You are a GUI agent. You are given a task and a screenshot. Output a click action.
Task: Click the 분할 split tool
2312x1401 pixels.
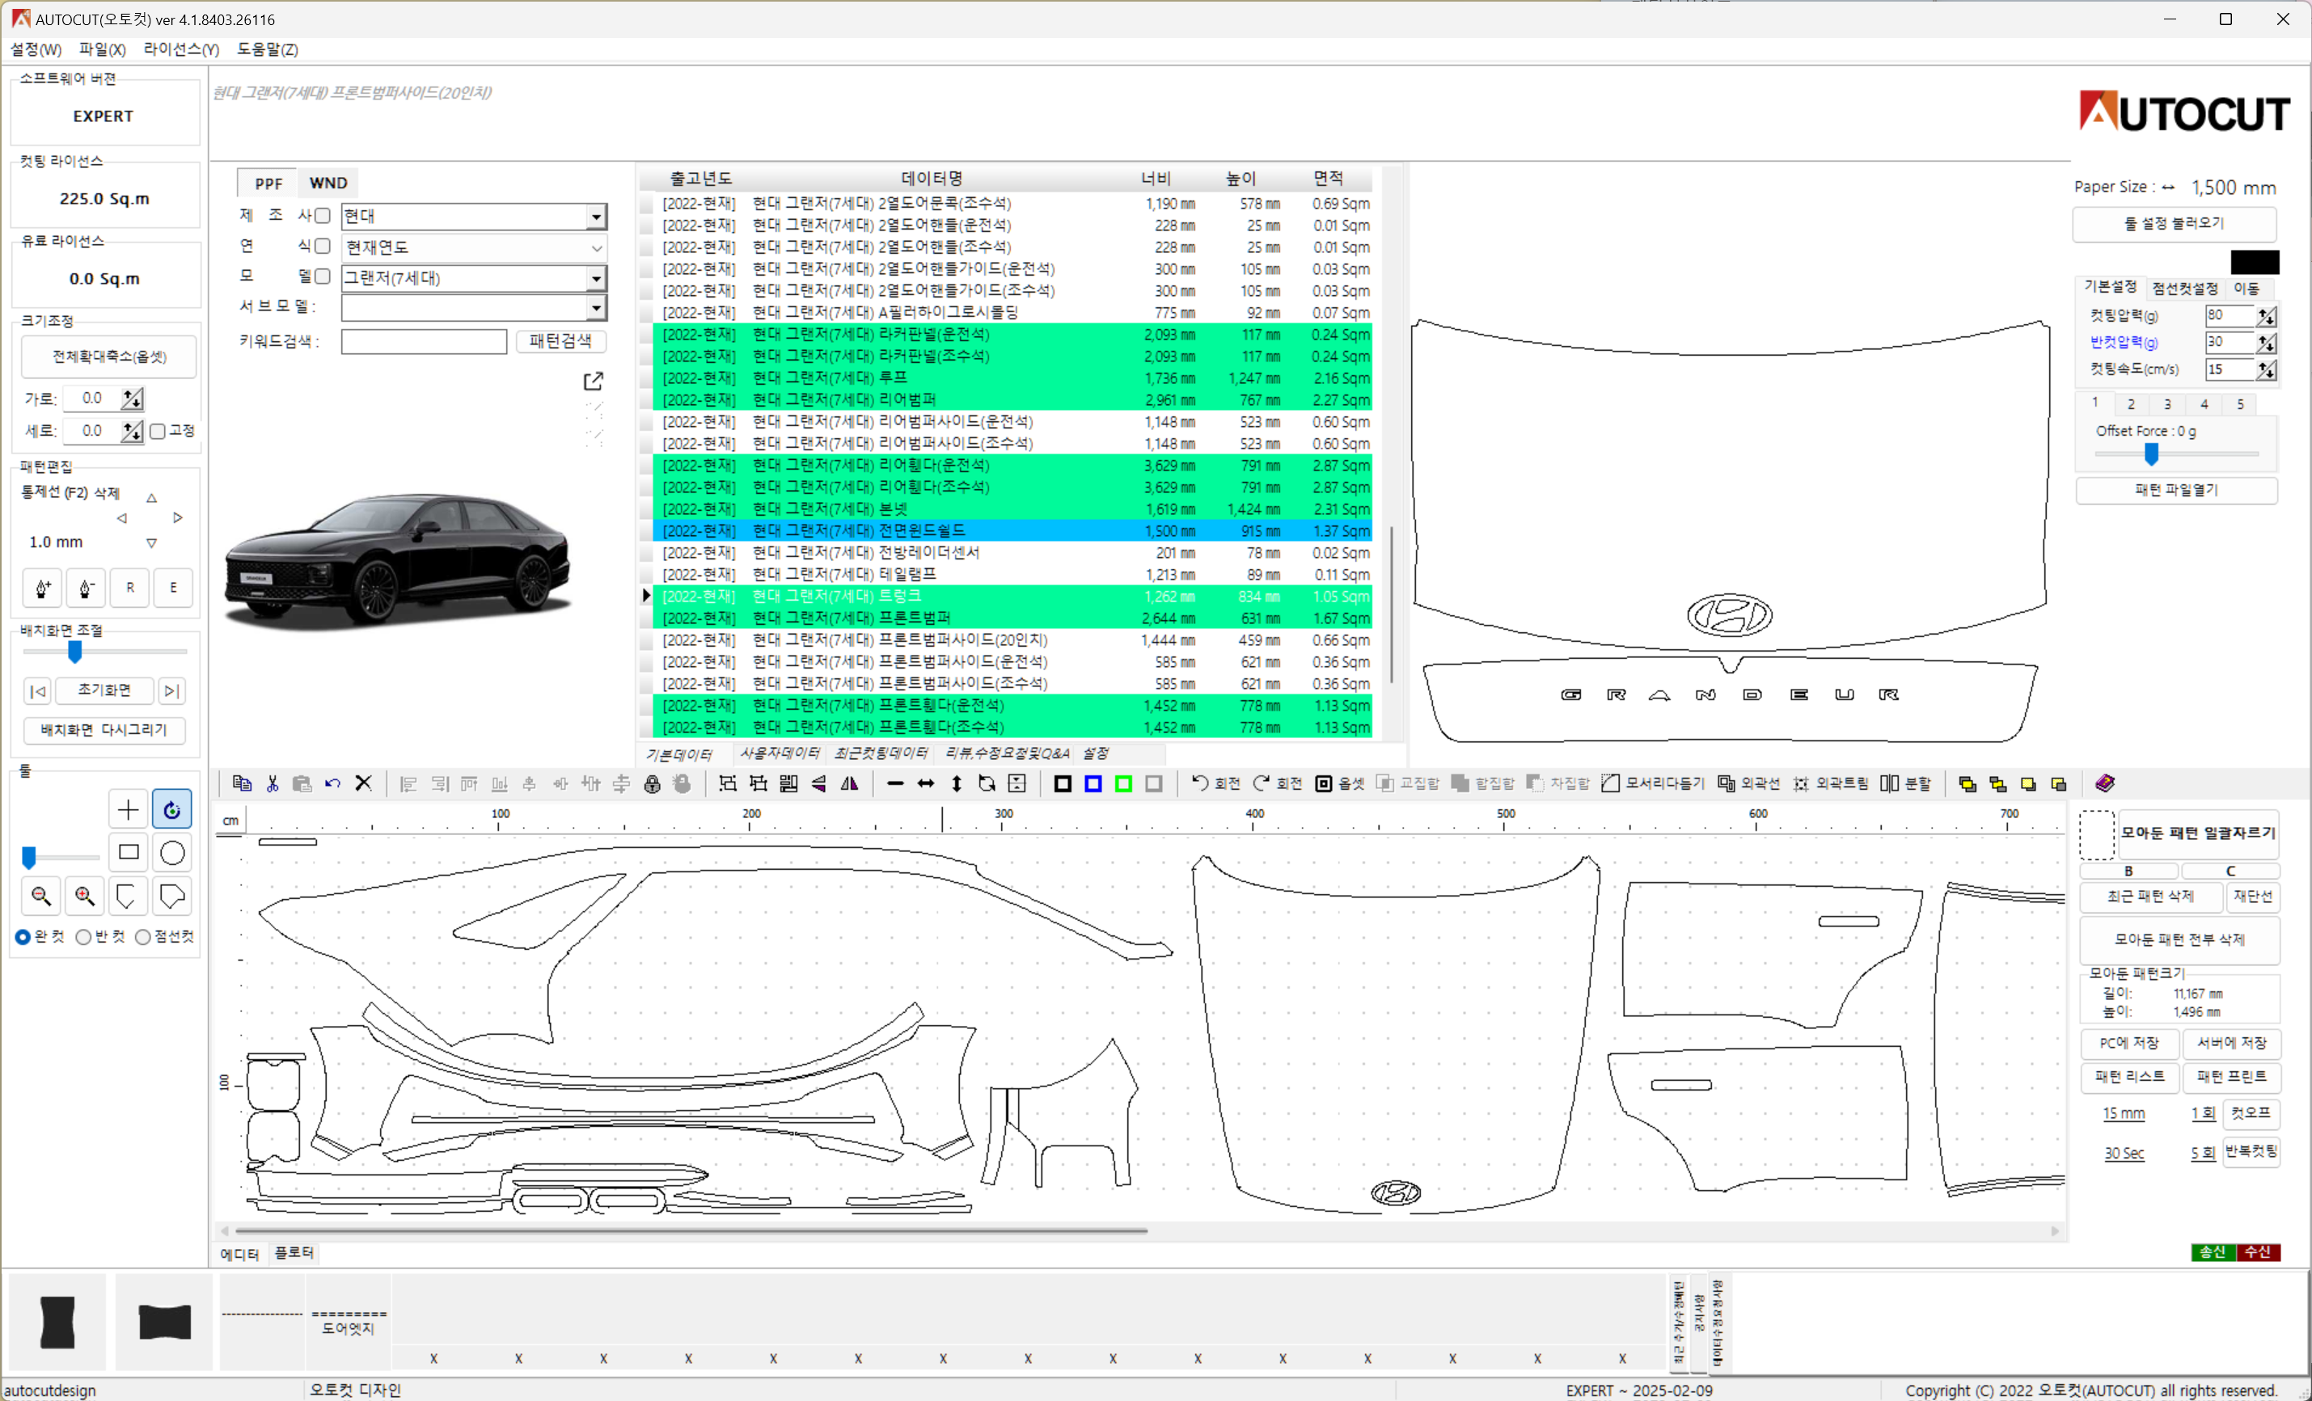[x=1906, y=783]
